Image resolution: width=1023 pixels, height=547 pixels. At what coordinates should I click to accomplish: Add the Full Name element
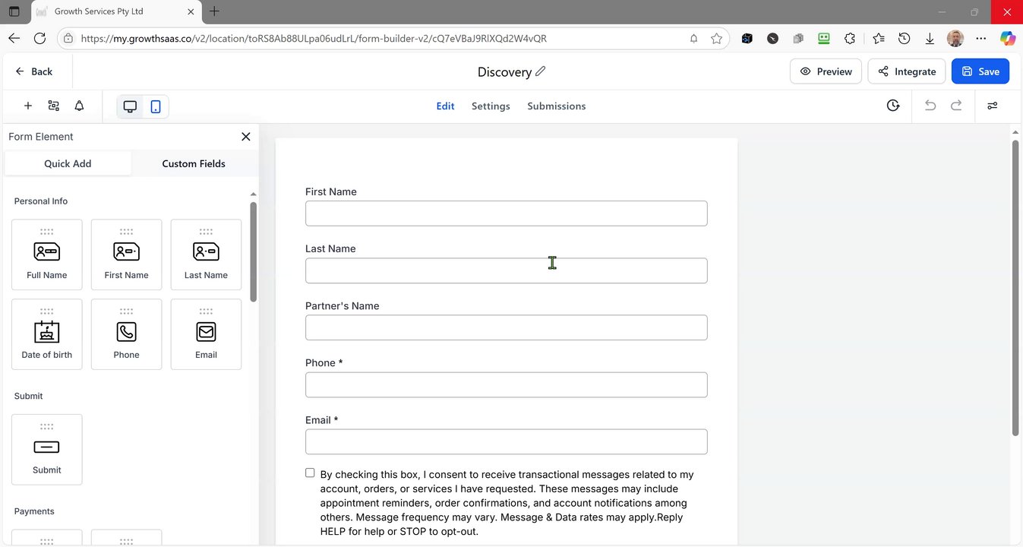click(47, 255)
